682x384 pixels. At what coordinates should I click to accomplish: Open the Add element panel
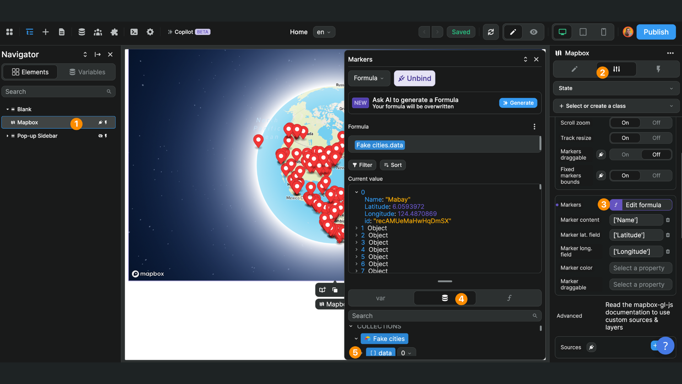[x=45, y=32]
